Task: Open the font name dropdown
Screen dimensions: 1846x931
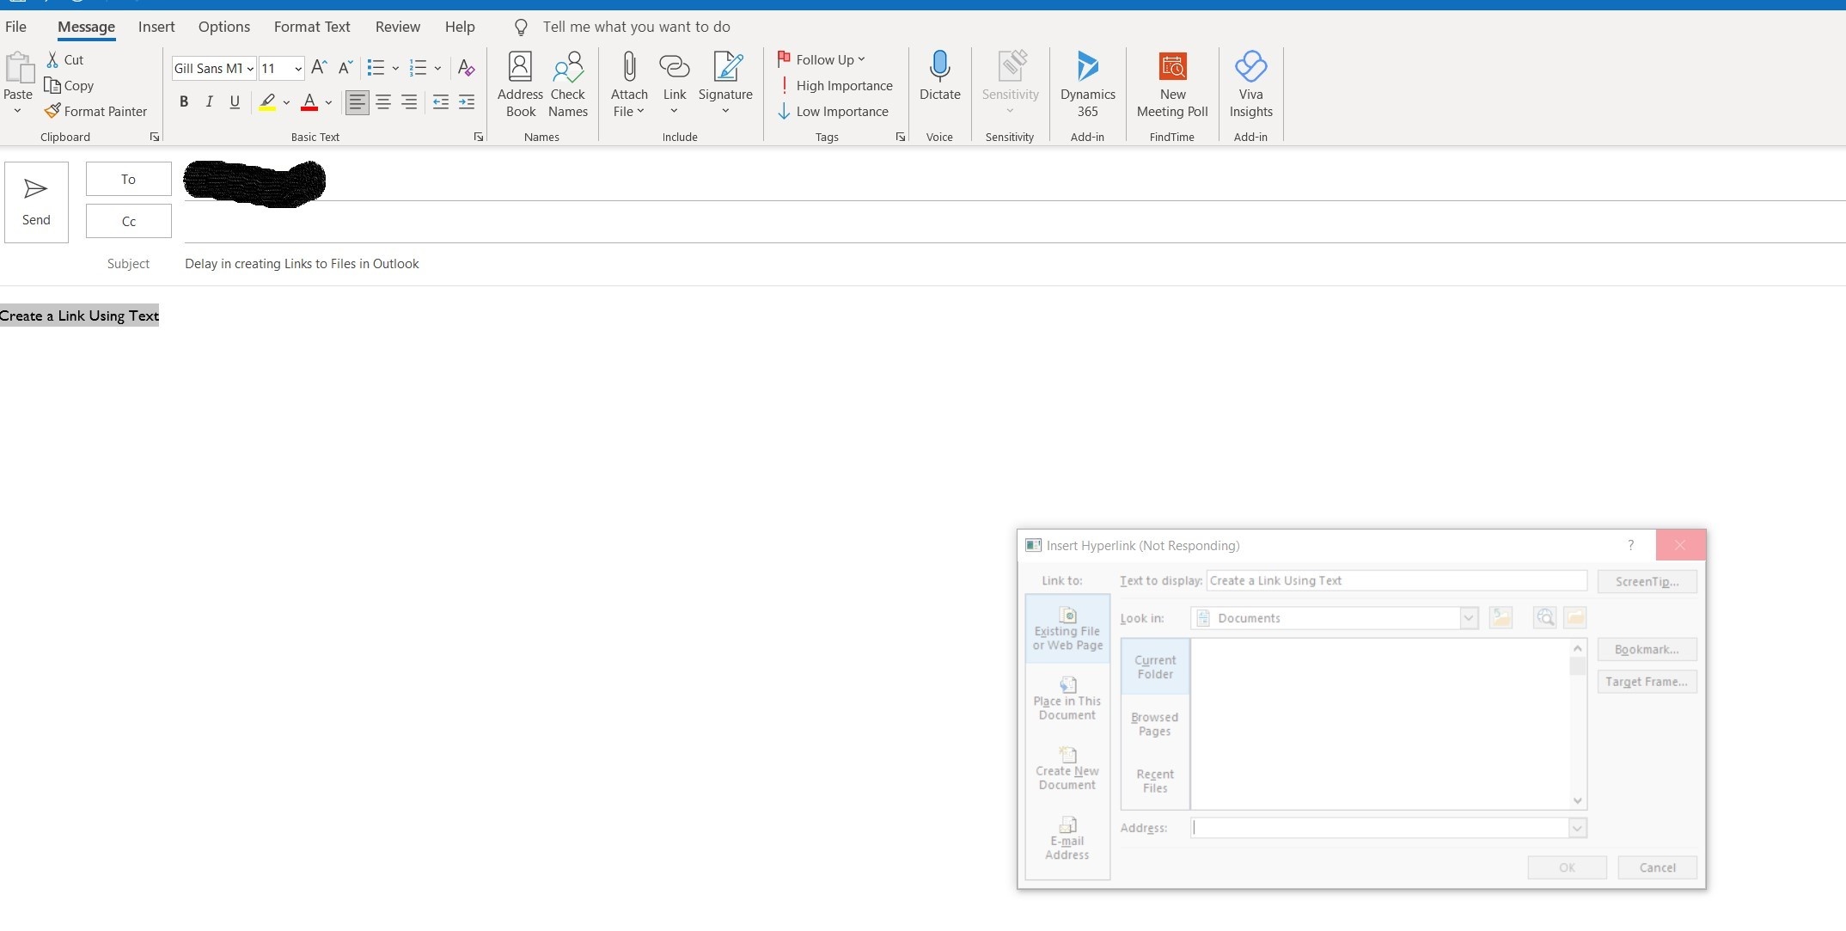Action: pyautogui.click(x=250, y=68)
